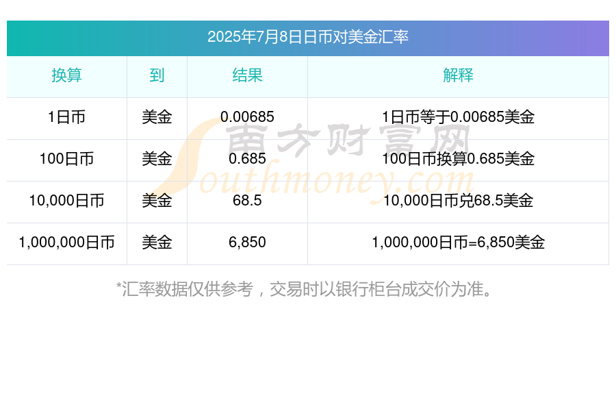The image size is (616, 411).
Task: Click the text '1日币等于0.00685美金'
Action: coord(458,117)
